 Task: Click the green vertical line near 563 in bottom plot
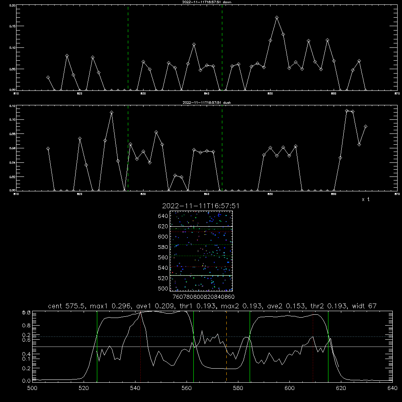pos(194,346)
